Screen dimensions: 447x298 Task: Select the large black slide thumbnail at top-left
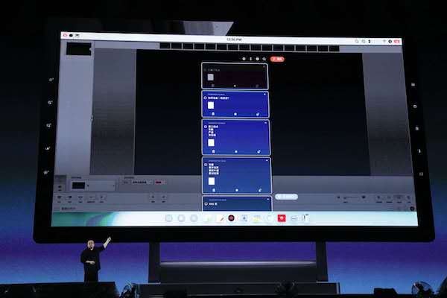79,48
